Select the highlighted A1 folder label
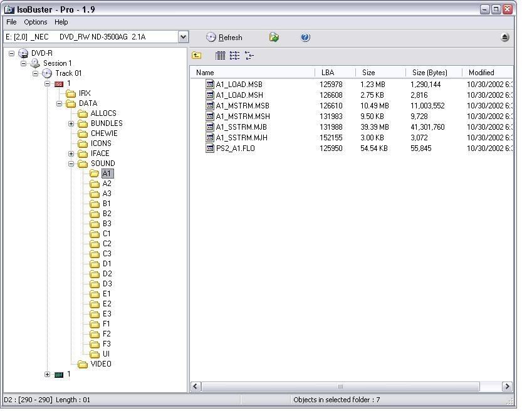 click(x=107, y=174)
